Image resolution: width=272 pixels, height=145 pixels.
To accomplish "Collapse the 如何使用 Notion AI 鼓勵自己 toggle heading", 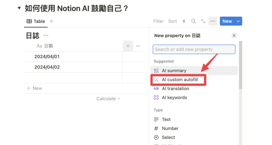I will (x=19, y=8).
